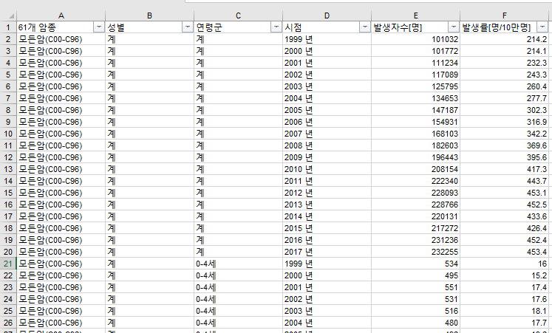Click the Select All corner triangle
The width and height of the screenshot is (552, 333).
tap(8, 16)
